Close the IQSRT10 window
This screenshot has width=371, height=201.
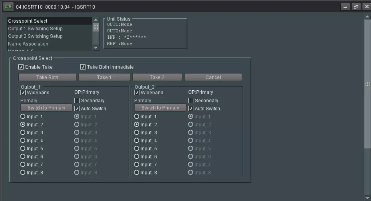click(366, 7)
